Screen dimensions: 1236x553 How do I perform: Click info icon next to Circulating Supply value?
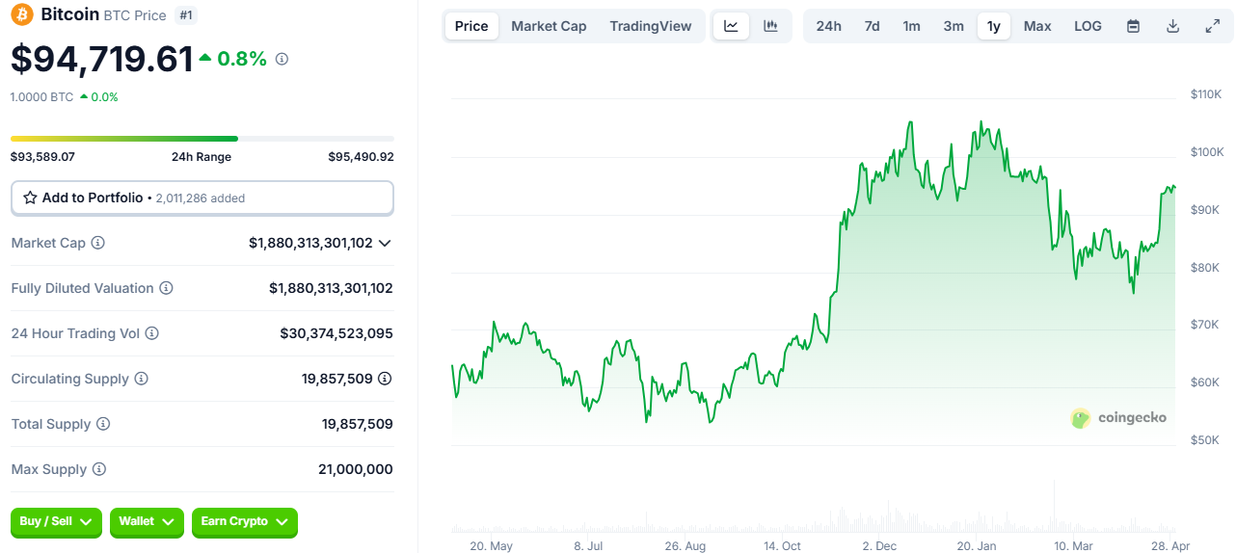point(385,379)
